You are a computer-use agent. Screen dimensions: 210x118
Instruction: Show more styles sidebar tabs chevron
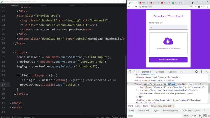[204, 110]
